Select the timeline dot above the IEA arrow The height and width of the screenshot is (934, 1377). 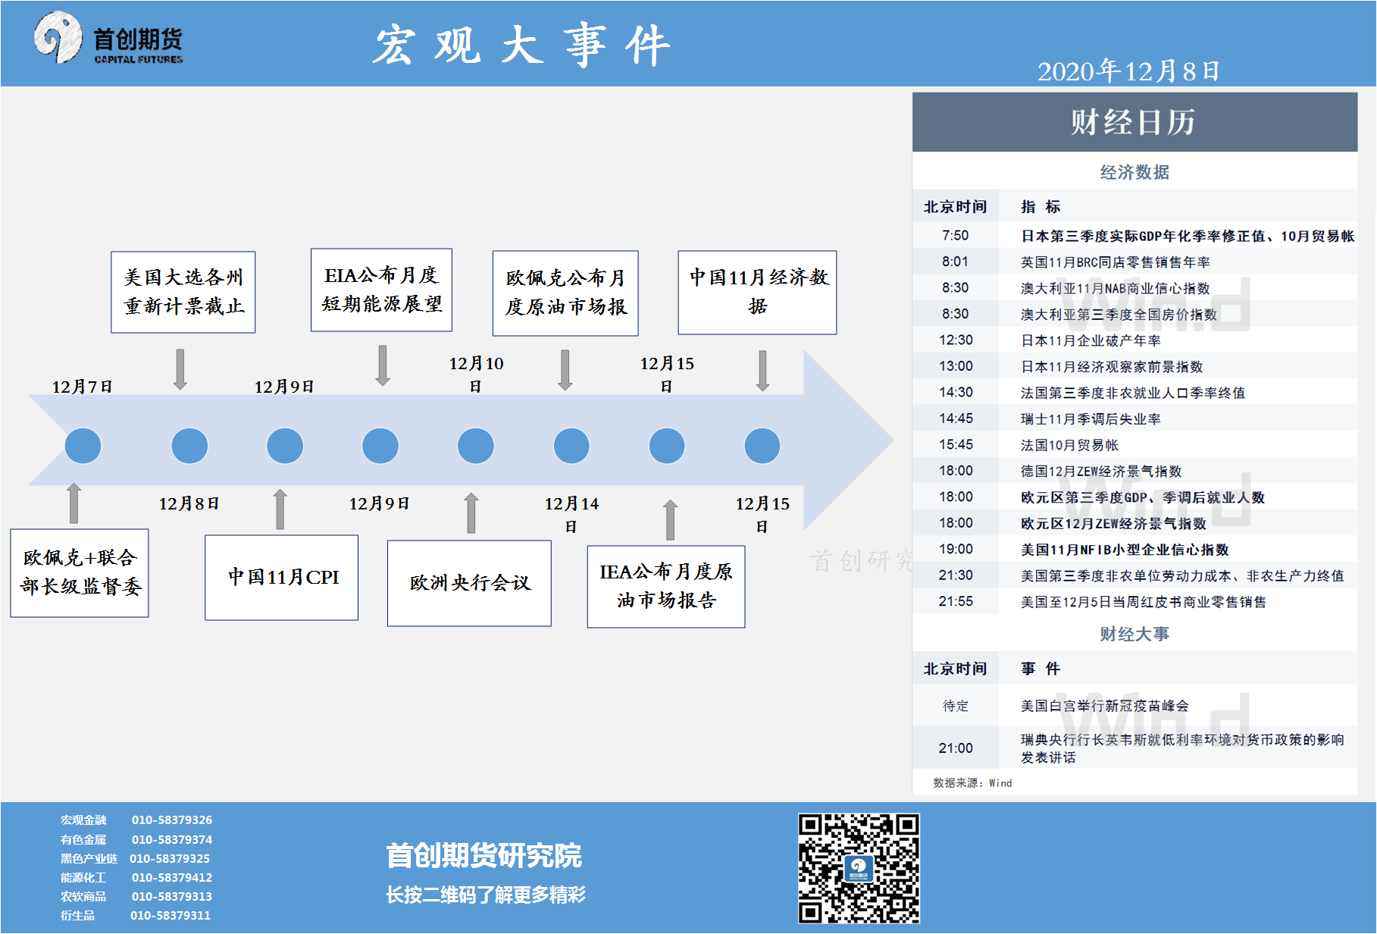[x=667, y=446]
